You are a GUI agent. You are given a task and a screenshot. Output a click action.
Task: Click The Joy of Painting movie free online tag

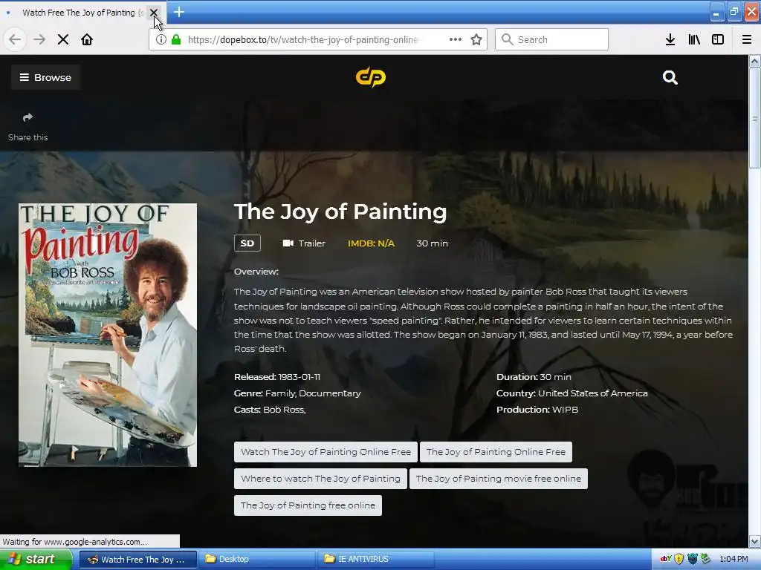(x=499, y=479)
